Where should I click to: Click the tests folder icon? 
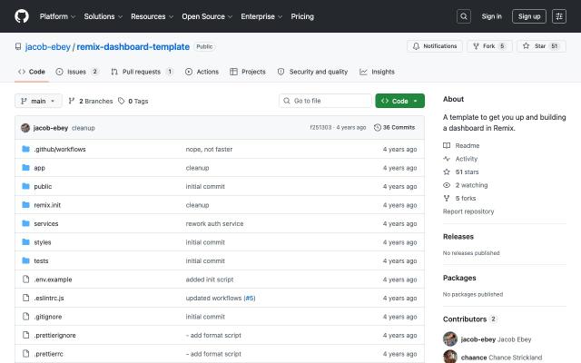coord(25,260)
